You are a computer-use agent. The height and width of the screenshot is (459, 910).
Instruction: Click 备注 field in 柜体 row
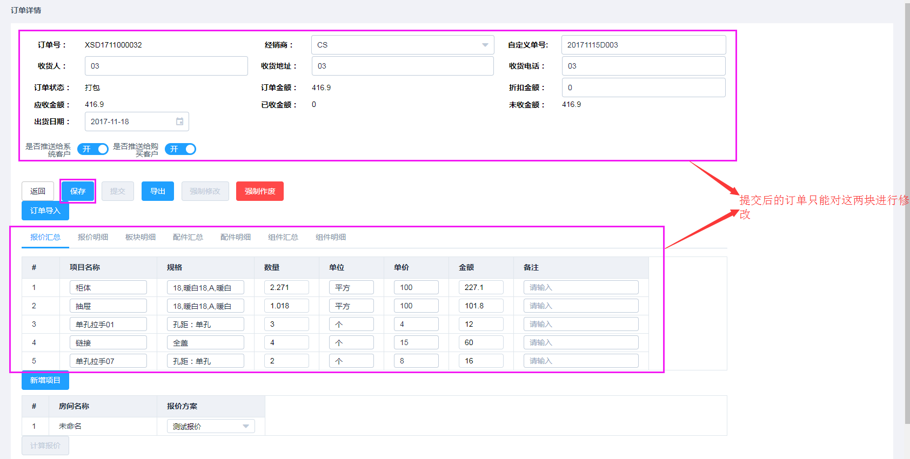581,287
